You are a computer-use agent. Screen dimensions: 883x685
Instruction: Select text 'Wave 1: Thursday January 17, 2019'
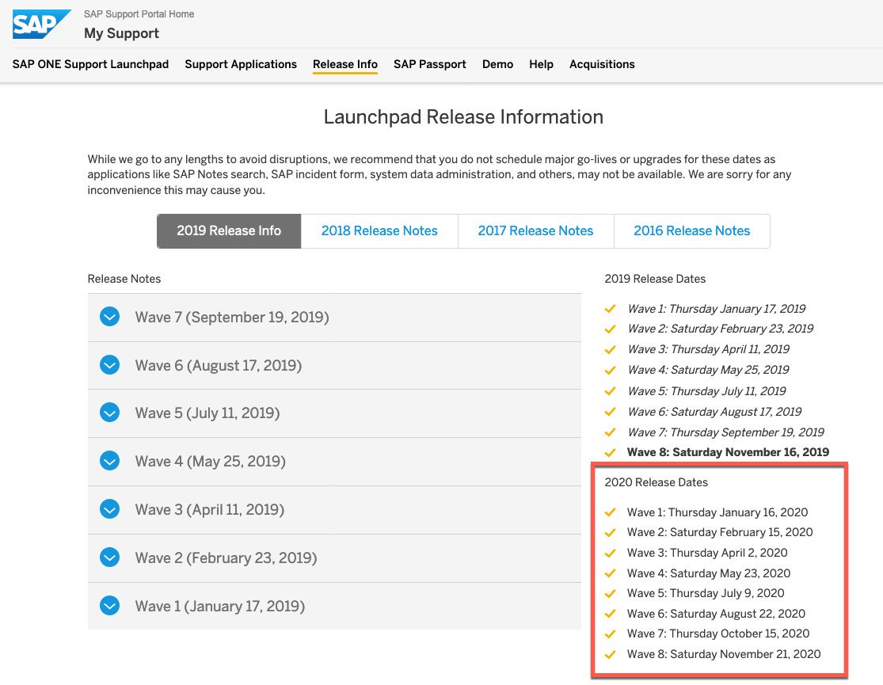717,309
